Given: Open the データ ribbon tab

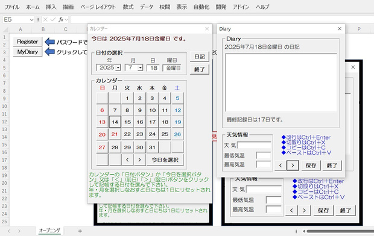Looking at the screenshot, I should click(x=147, y=7).
